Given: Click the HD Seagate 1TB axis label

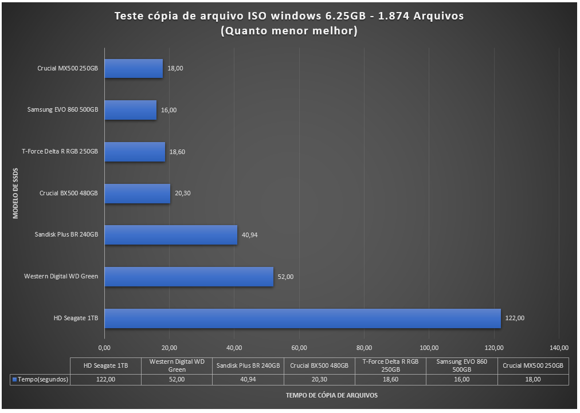Looking at the screenshot, I should coord(76,318).
